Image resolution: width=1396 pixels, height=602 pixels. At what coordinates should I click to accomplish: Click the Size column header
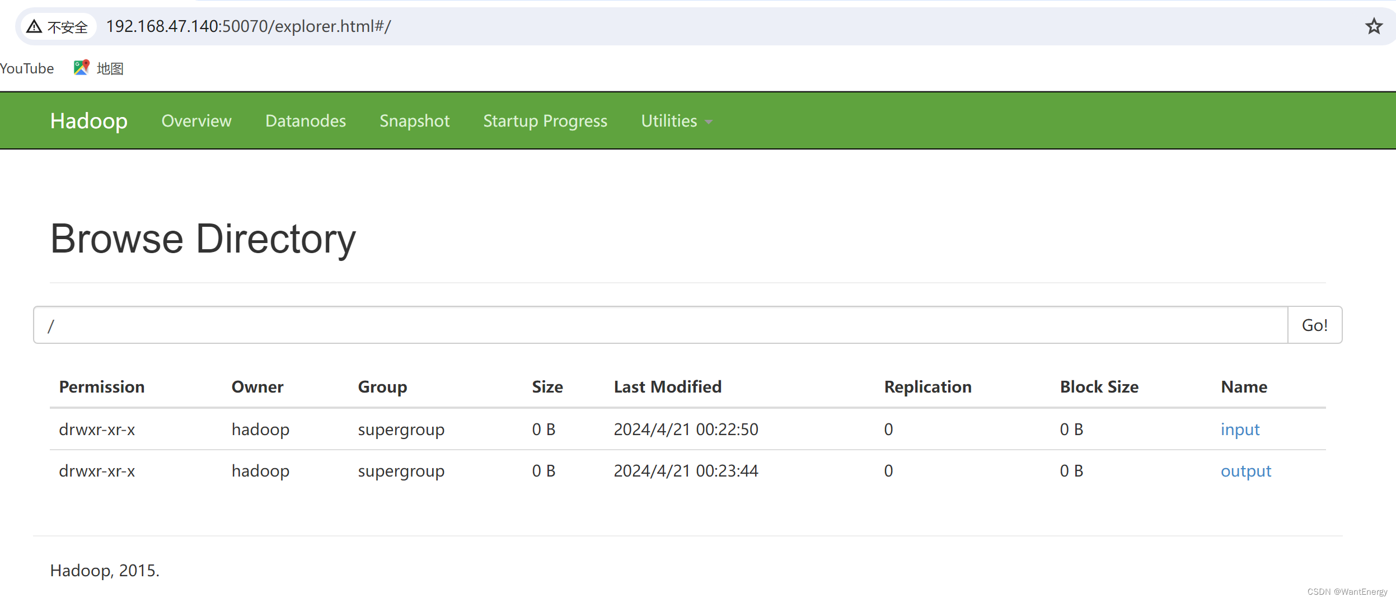point(547,387)
